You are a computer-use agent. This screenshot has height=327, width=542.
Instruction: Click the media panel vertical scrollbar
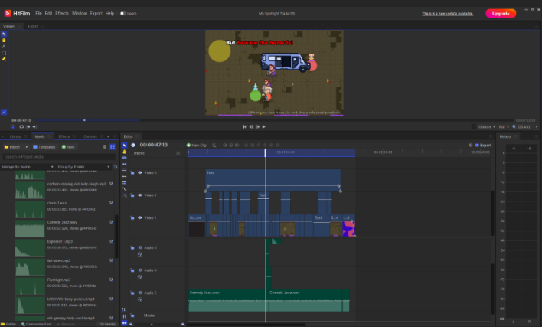tap(117, 237)
